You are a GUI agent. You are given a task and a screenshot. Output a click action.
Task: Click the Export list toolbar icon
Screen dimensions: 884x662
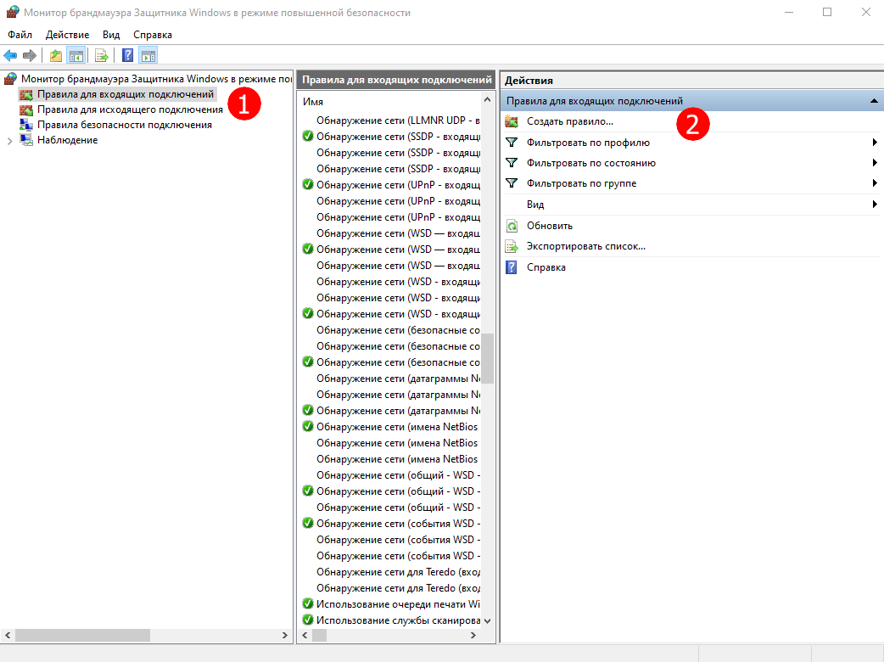[102, 55]
